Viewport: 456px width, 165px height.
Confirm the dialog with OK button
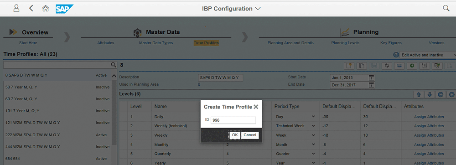(x=235, y=135)
